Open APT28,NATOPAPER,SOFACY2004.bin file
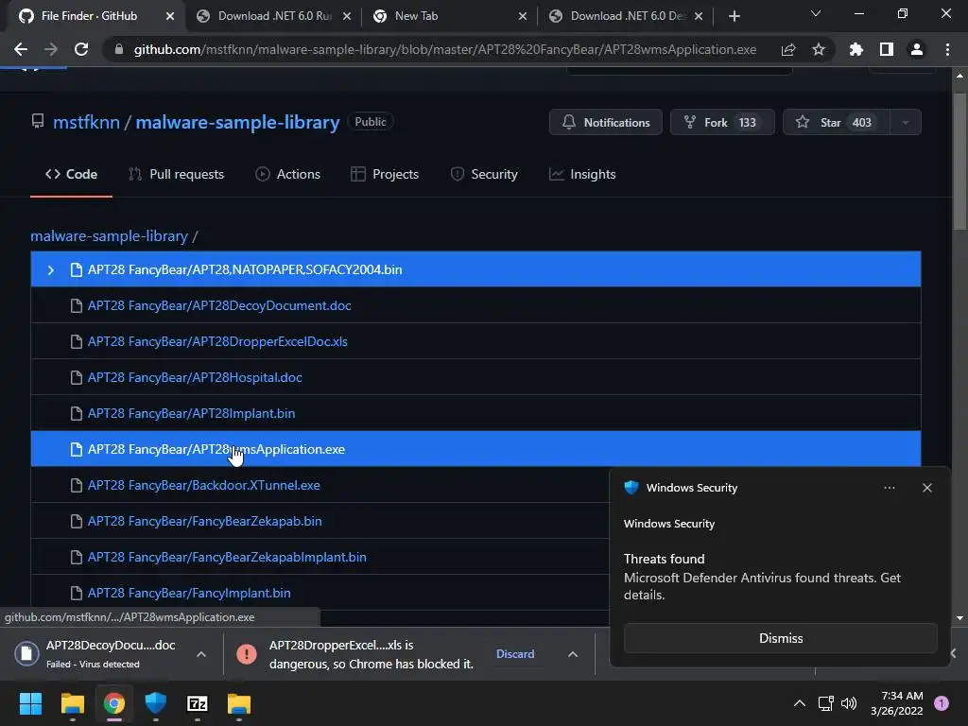The height and width of the screenshot is (726, 968). point(245,269)
